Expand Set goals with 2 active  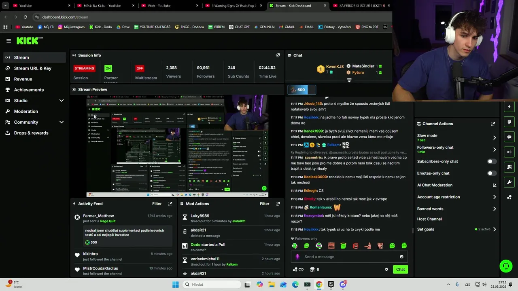click(x=494, y=229)
